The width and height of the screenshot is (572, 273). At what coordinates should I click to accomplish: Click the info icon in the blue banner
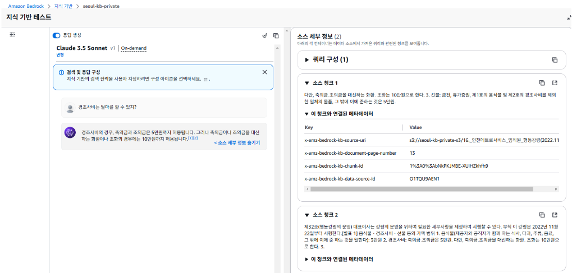62,72
